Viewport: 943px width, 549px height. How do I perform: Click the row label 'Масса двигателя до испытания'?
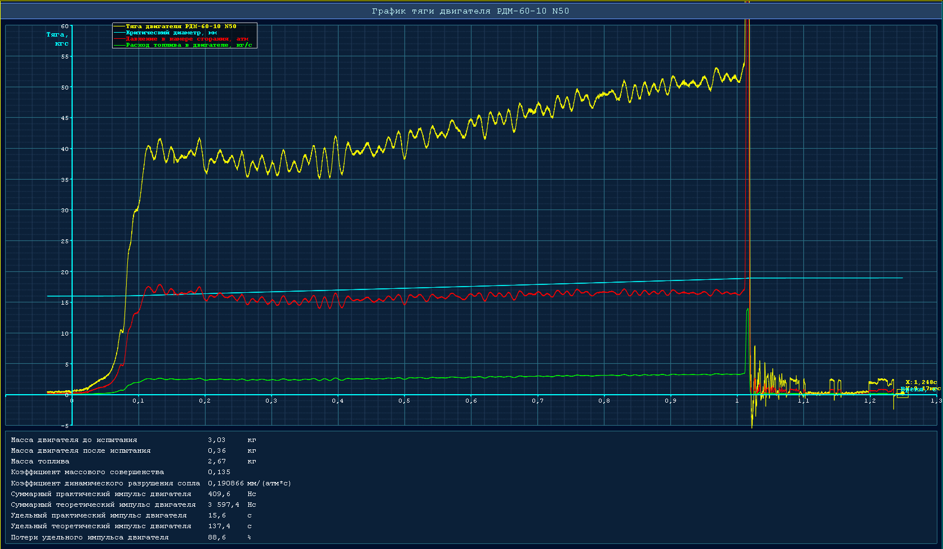(x=74, y=440)
